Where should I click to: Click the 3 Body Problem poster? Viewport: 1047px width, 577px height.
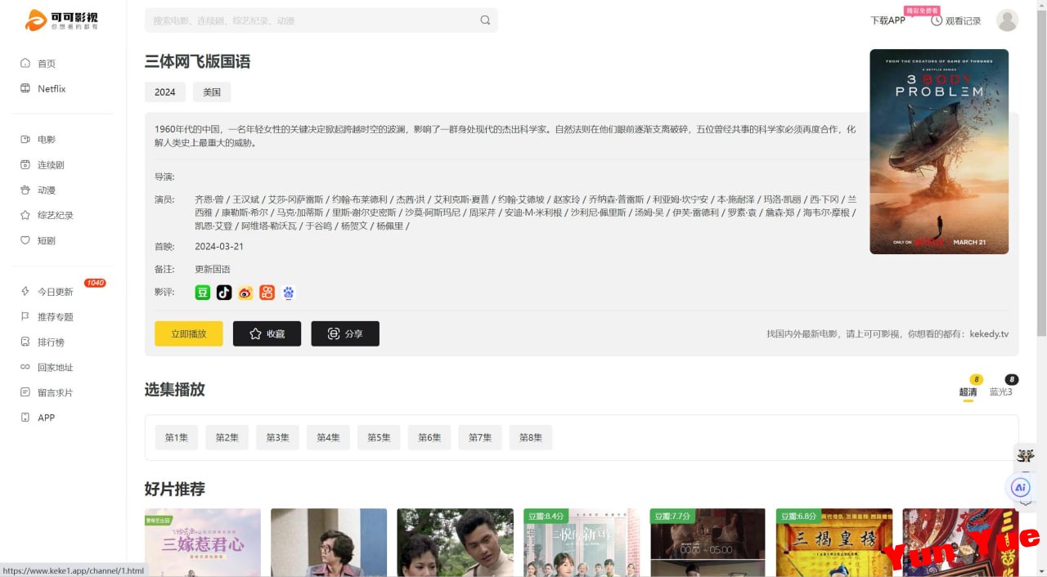[x=939, y=151]
